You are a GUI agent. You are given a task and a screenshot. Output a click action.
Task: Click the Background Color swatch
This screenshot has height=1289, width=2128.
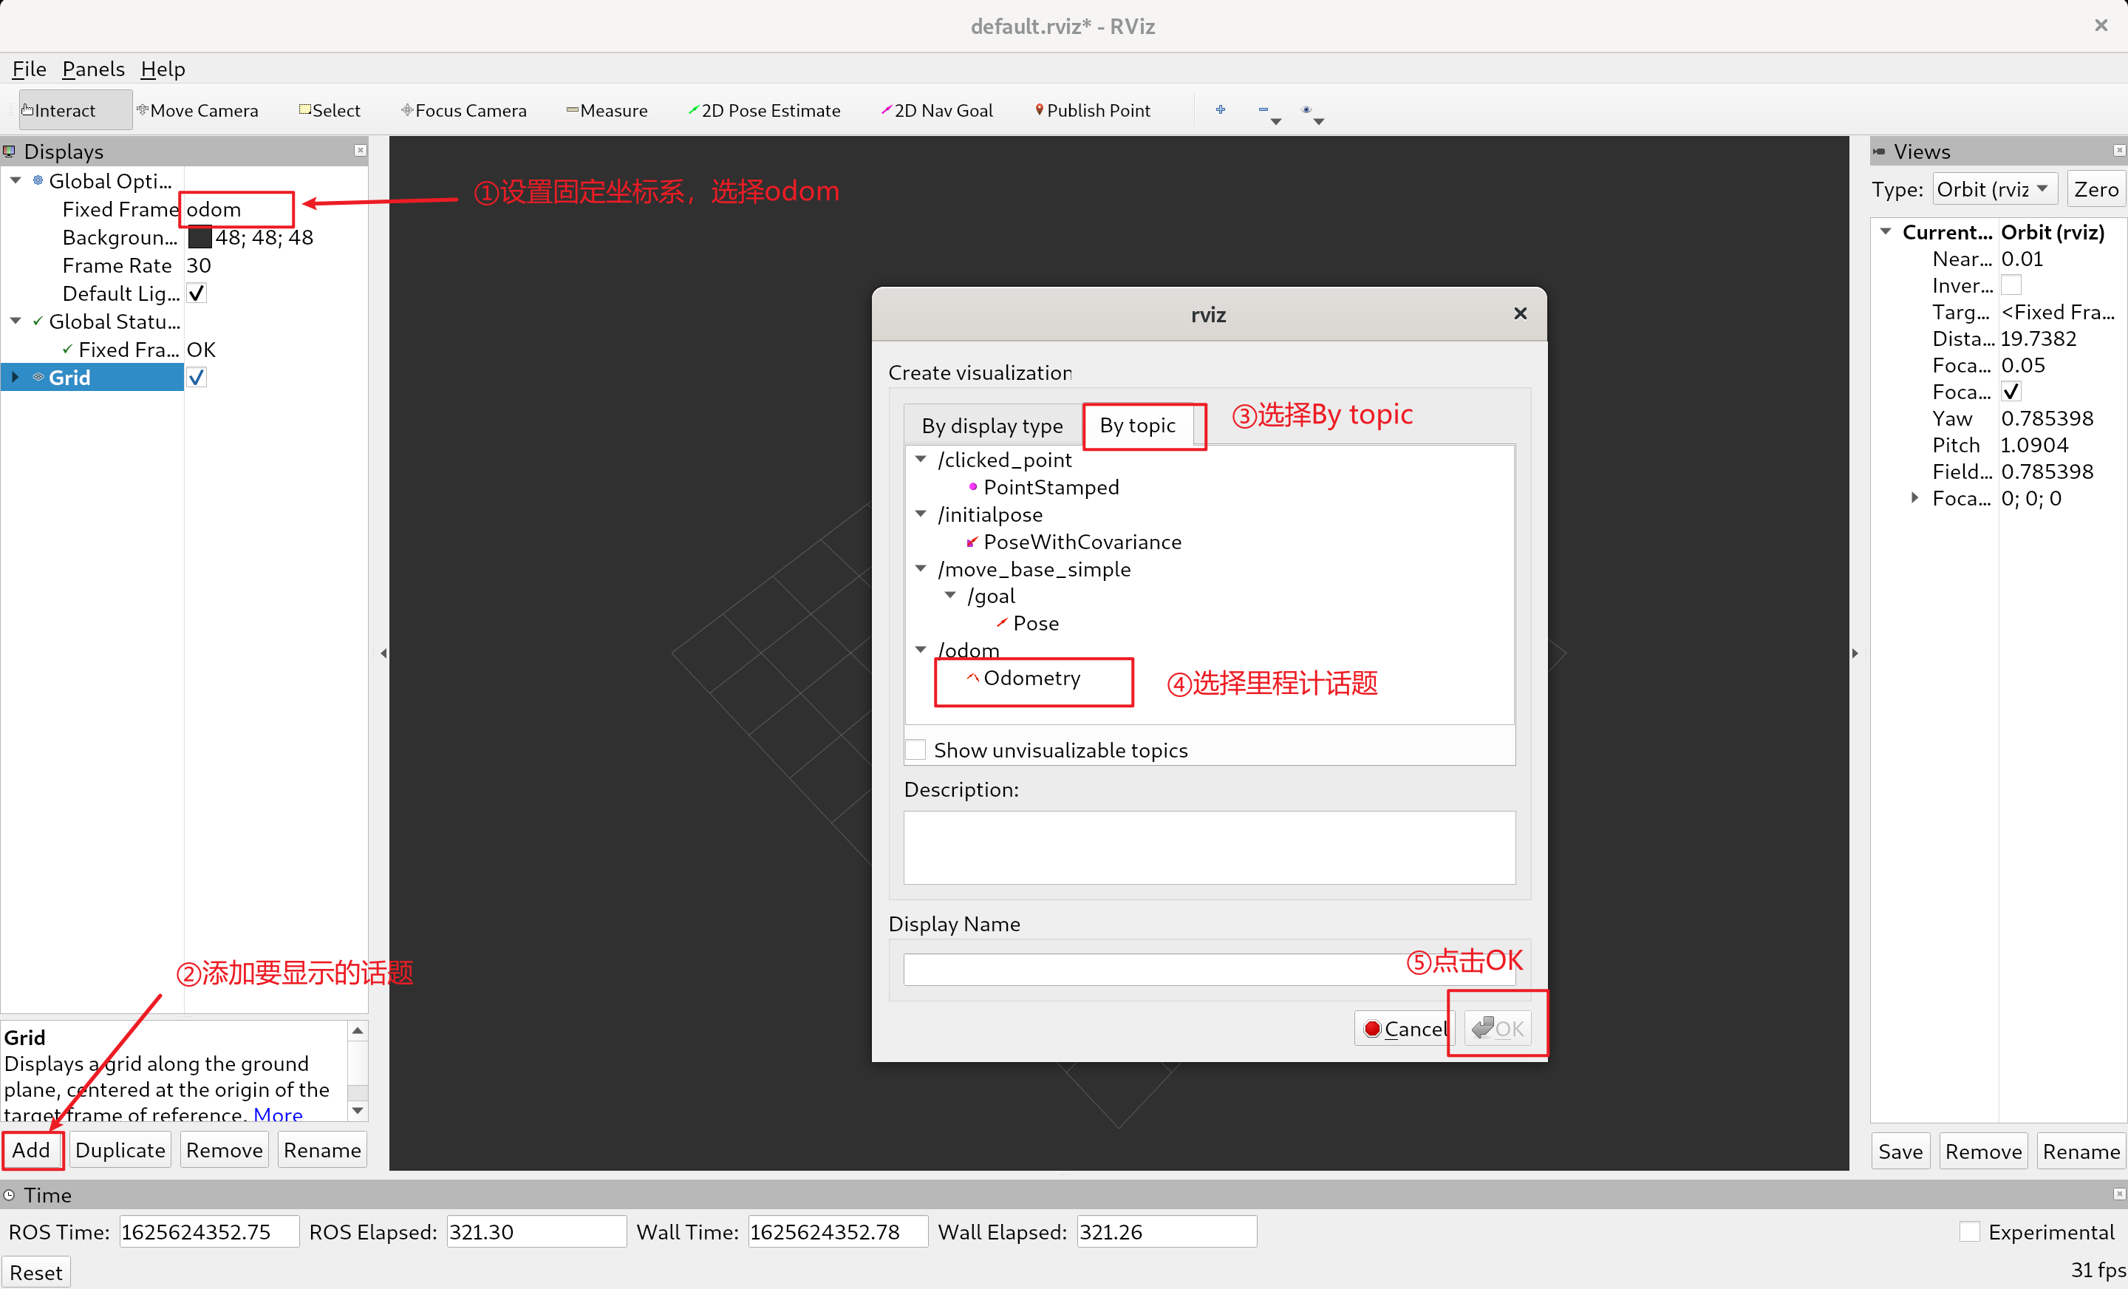[x=199, y=237]
